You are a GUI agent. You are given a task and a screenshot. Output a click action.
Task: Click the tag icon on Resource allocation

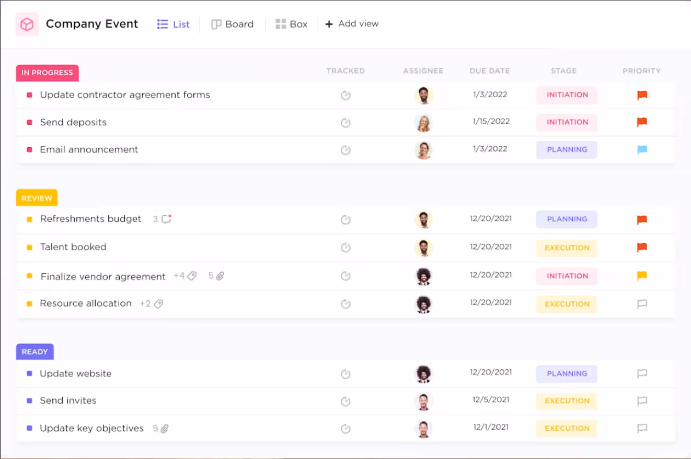click(x=158, y=303)
